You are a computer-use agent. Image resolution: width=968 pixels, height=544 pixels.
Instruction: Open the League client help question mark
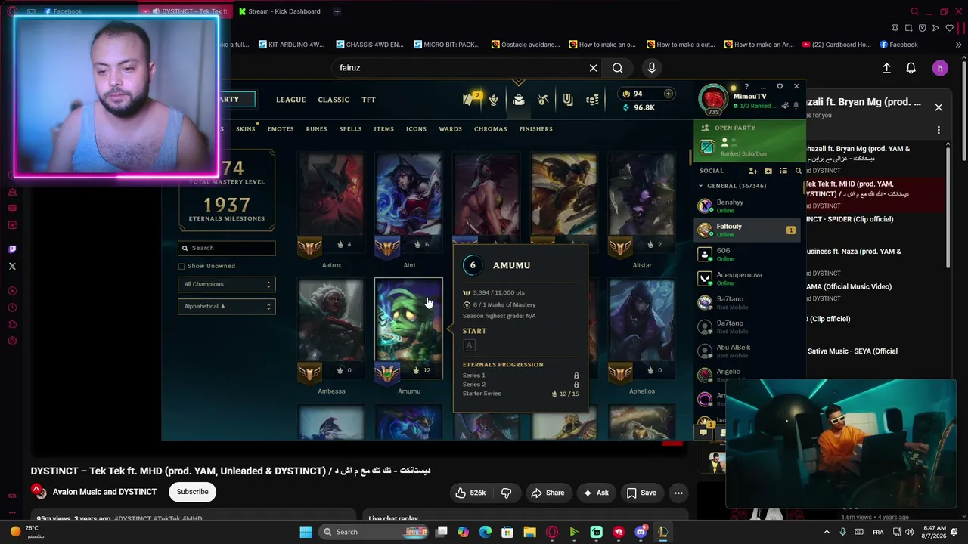(746, 87)
